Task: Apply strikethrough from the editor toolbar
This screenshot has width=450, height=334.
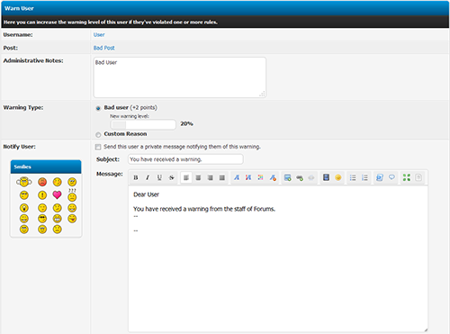Action: click(172, 177)
